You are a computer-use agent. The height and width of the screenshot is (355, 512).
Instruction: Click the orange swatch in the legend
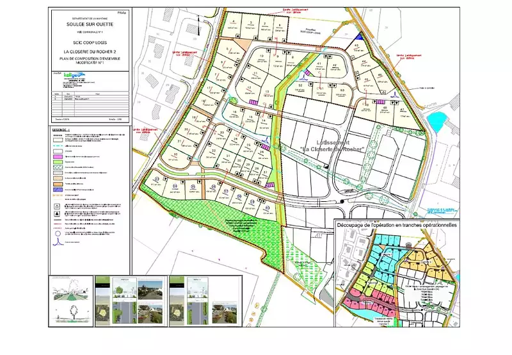pyautogui.click(x=56, y=185)
